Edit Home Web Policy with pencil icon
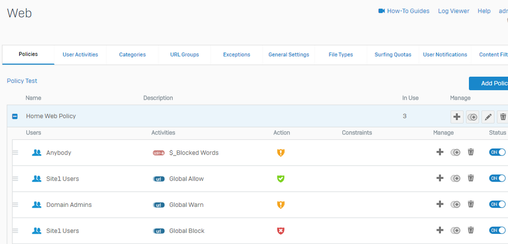This screenshot has width=508, height=244. click(488, 116)
